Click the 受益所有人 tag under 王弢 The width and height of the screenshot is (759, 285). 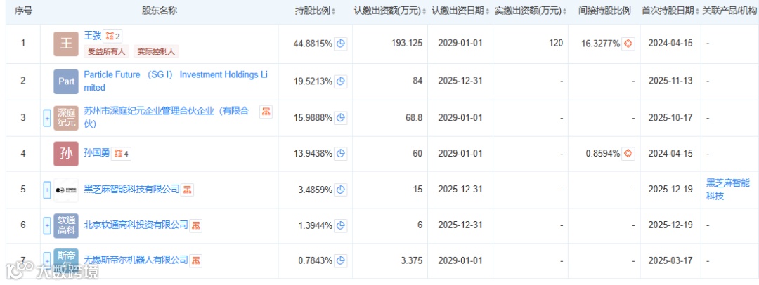[107, 51]
